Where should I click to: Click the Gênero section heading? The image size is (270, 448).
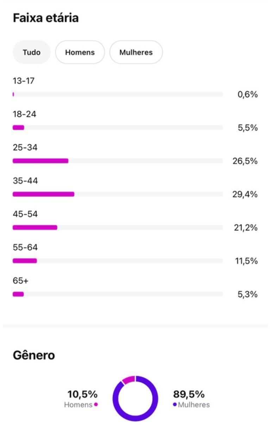(x=34, y=355)
